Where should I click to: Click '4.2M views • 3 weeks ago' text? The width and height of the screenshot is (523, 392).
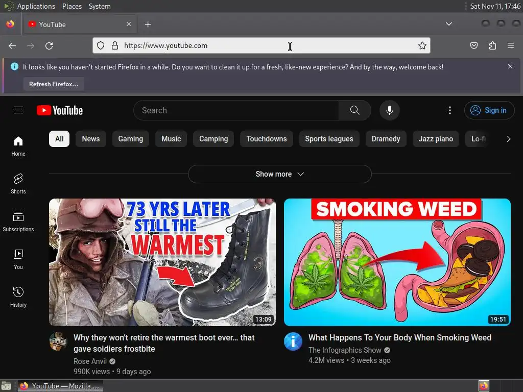[349, 360]
